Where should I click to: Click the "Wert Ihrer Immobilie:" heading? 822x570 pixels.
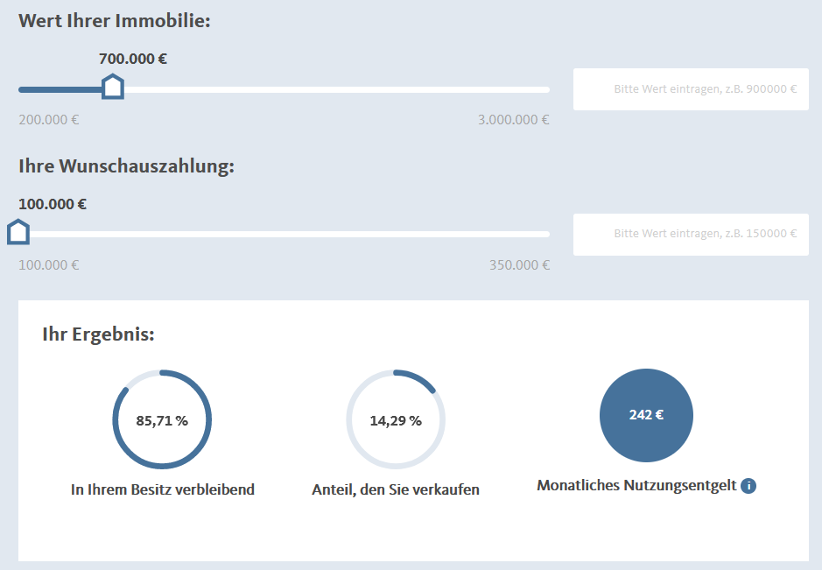[x=115, y=21]
